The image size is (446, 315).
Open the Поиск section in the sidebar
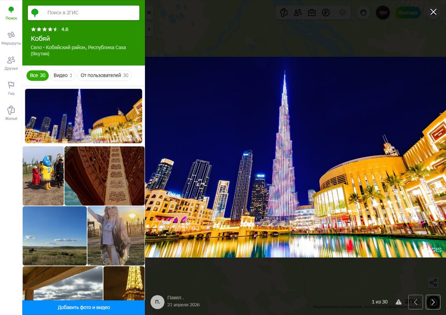coord(11,13)
